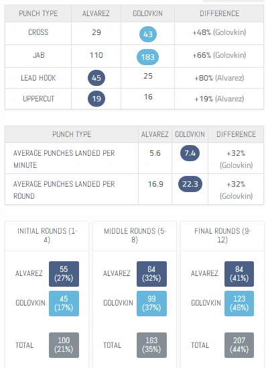Select Alvarez's 84 (41%) final rounds box
Viewport: 266px width, 368px height.
pyautogui.click(x=239, y=274)
